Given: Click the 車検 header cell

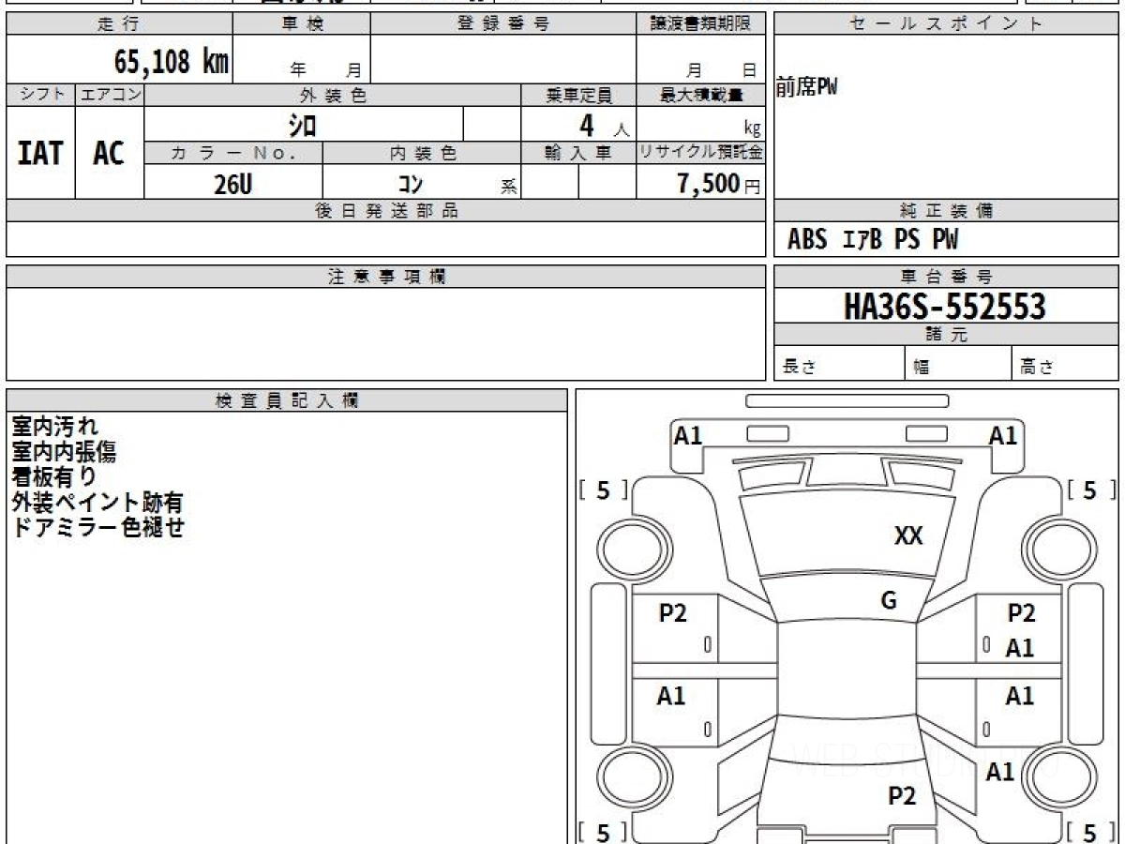Looking at the screenshot, I should coord(302,24).
